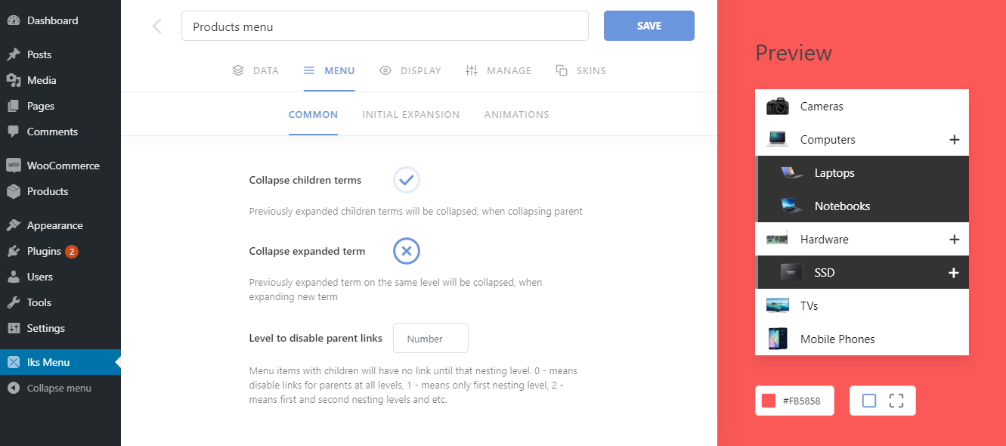Click the Level to disable parent links field
1006x446 pixels.
[430, 339]
